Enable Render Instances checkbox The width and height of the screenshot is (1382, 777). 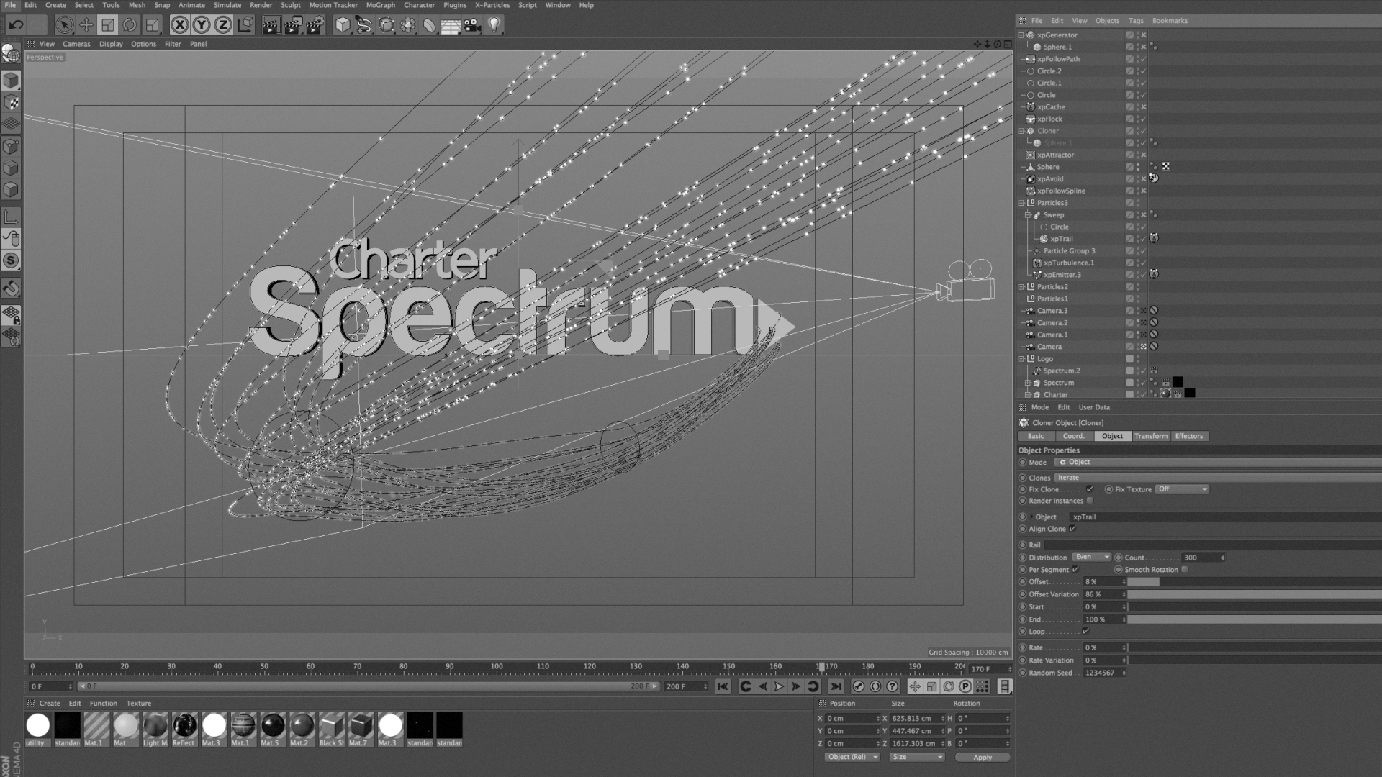click(x=1090, y=501)
